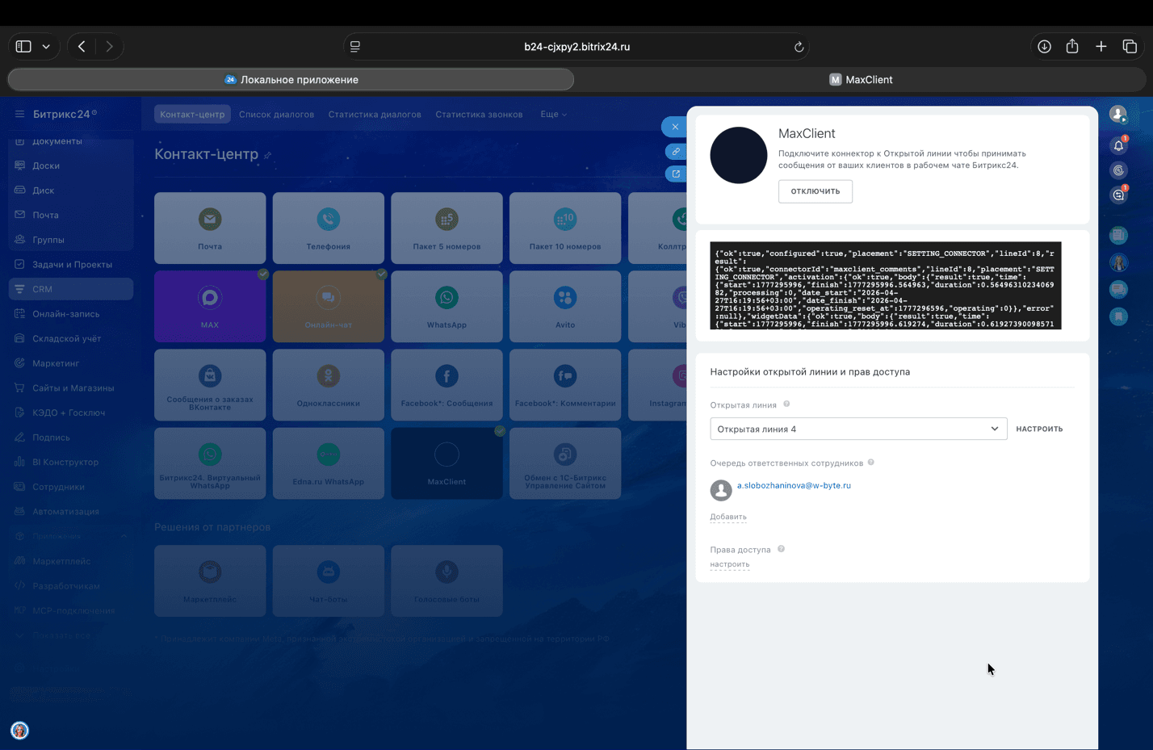The width and height of the screenshot is (1153, 750).
Task: Open MaxClient connector tile in grid
Action: 447,463
